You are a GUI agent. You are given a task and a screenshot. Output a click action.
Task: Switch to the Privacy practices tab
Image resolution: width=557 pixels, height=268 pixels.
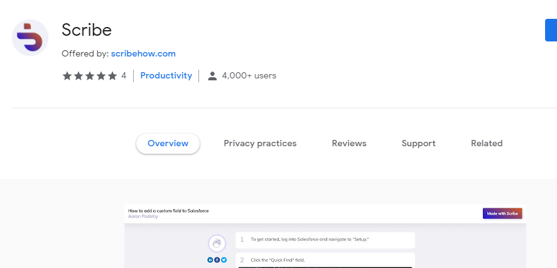(260, 144)
